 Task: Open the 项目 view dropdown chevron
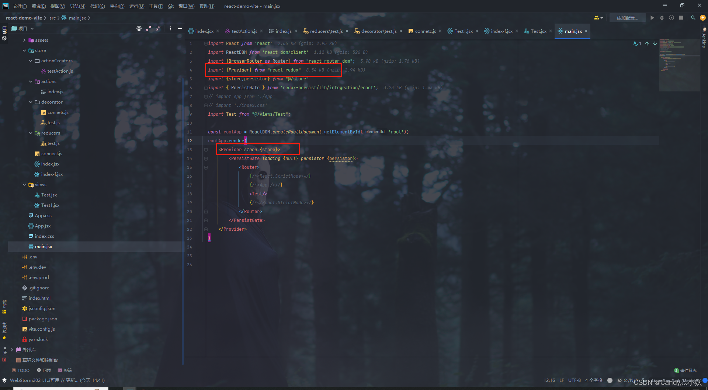tap(32, 28)
